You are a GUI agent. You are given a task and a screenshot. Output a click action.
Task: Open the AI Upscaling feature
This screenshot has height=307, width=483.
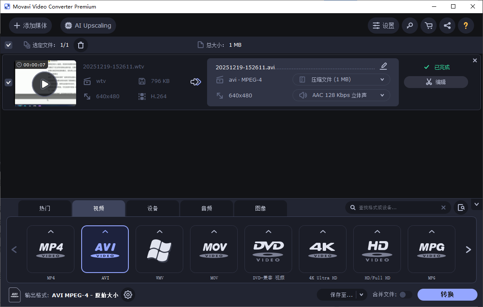(88, 26)
